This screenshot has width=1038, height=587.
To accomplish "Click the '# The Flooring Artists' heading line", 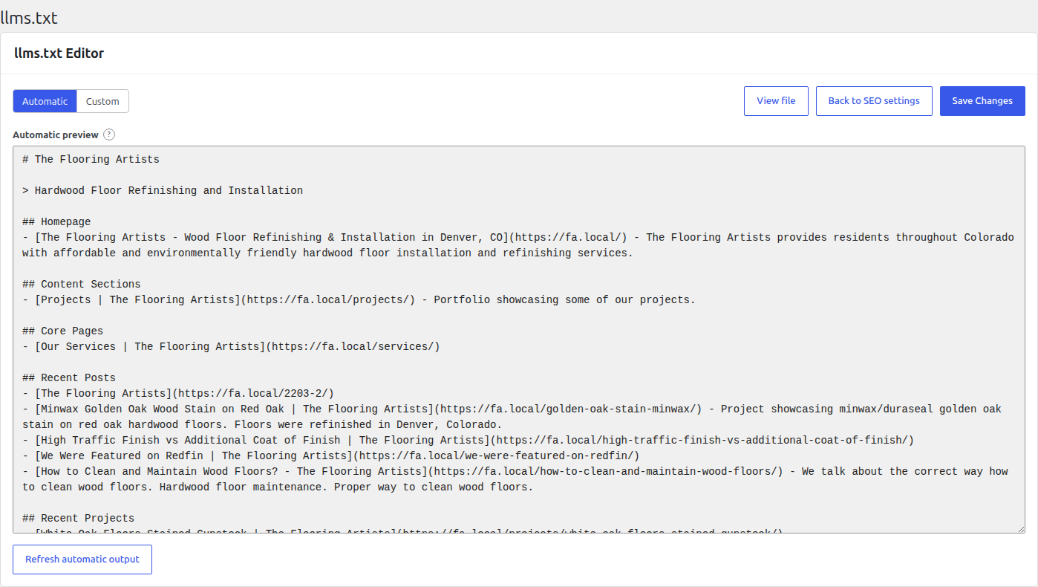I will point(91,159).
